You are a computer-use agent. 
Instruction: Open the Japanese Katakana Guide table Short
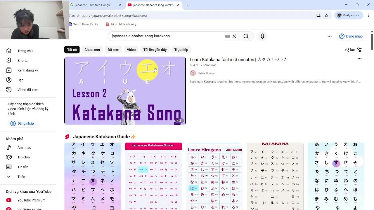pyautogui.click(x=153, y=176)
